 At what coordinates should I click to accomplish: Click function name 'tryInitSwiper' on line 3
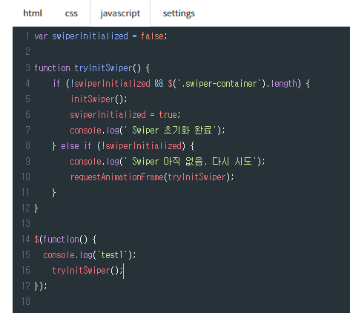104,67
